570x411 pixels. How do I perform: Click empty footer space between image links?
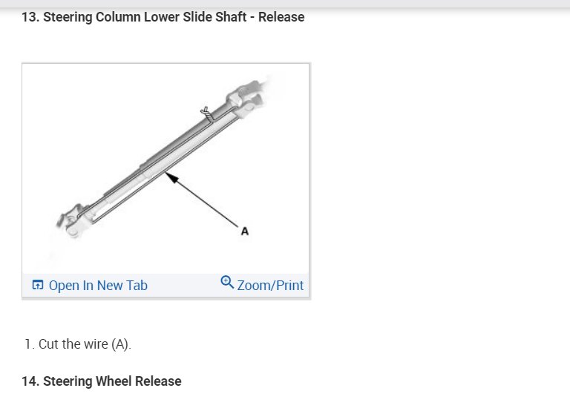184,286
